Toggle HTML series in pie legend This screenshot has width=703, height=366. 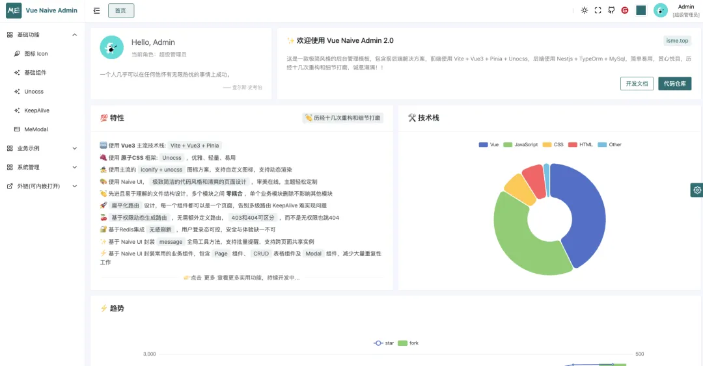[x=580, y=145]
